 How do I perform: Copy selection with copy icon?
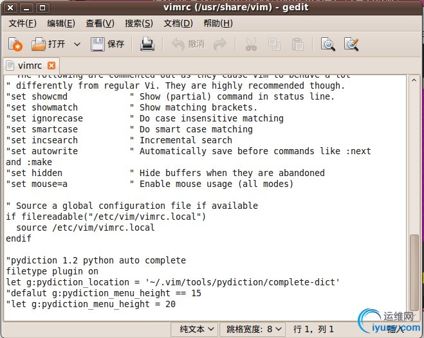[x=274, y=44]
